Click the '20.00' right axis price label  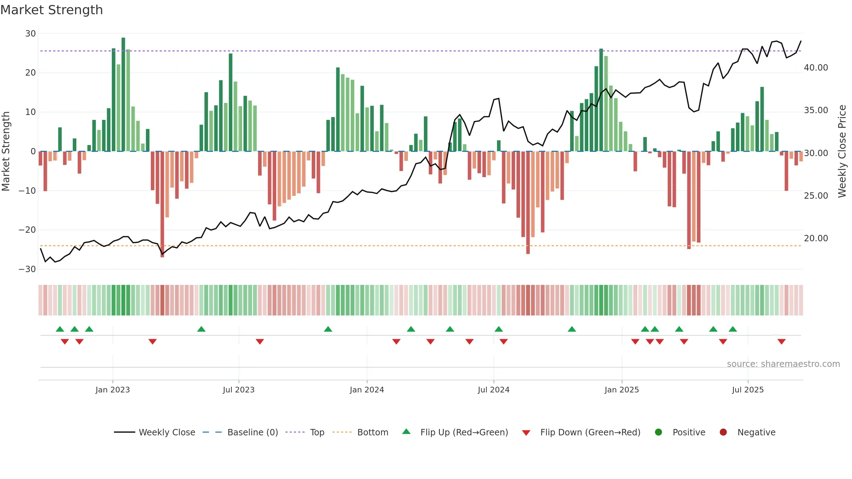816,238
